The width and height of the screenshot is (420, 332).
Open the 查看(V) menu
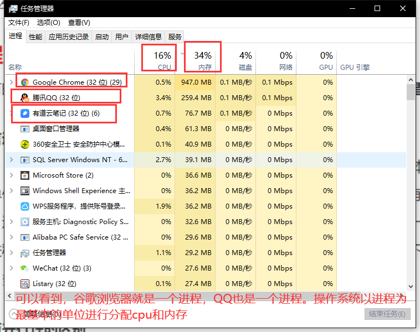coord(79,23)
